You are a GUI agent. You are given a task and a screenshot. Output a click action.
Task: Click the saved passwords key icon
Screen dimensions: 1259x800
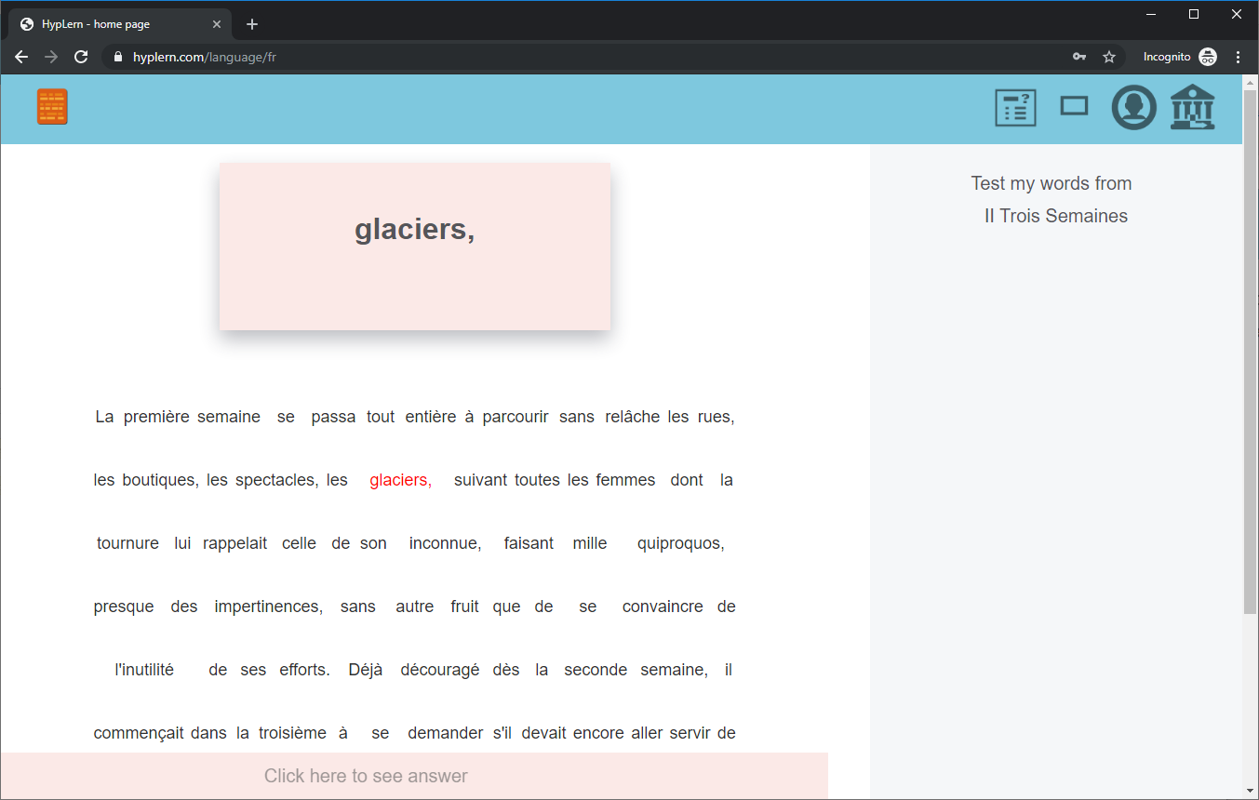[1079, 57]
